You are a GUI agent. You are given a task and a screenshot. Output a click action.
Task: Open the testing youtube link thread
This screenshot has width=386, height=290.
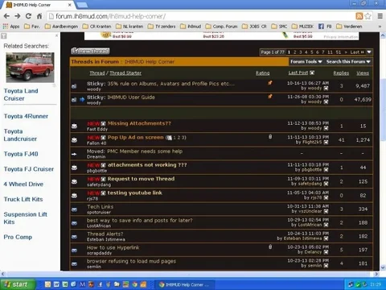(134, 193)
